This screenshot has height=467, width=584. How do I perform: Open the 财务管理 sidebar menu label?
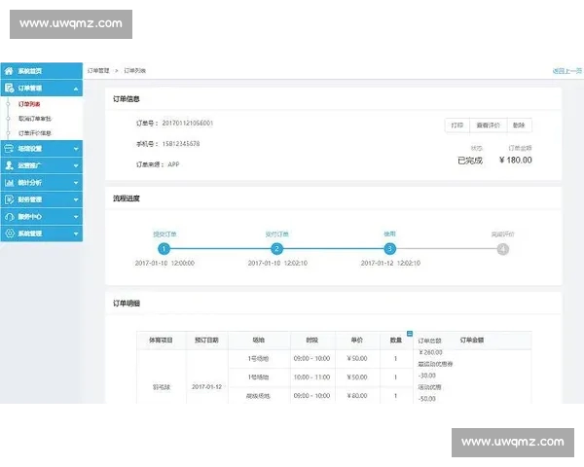click(30, 199)
